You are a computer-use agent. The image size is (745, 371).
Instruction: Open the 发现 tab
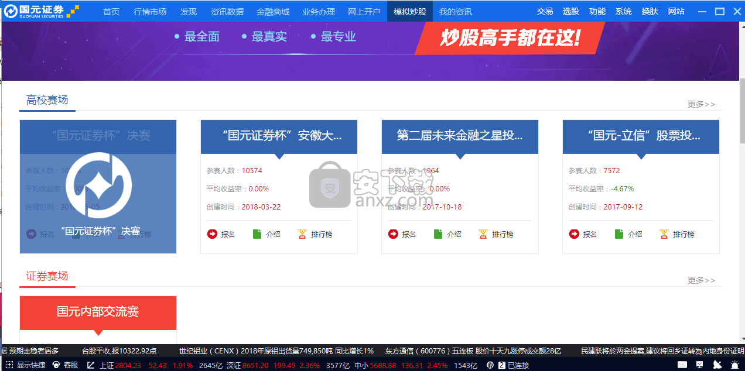coord(189,11)
